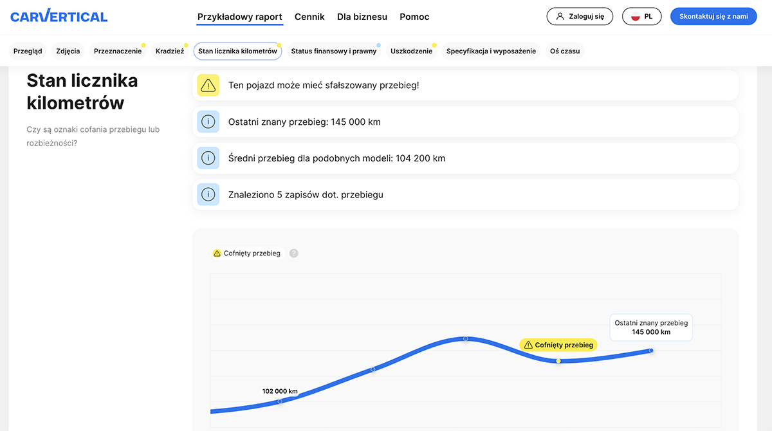Image resolution: width=772 pixels, height=431 pixels.
Task: Open 'Dla biznesu' in the top navigation
Action: point(362,17)
